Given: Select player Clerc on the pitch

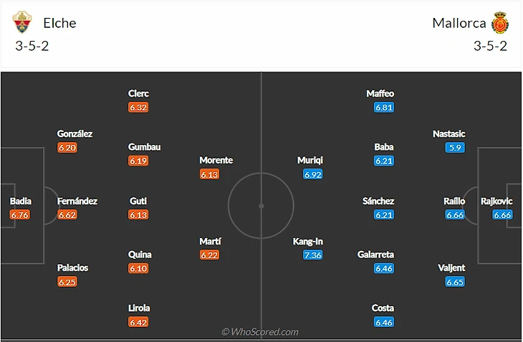Looking at the screenshot, I should pos(138,93).
